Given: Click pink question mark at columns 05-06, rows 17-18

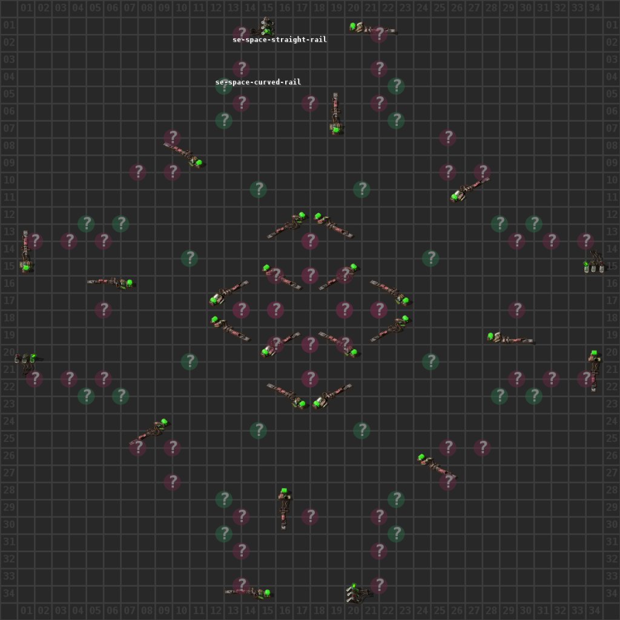Looking at the screenshot, I should [103, 309].
